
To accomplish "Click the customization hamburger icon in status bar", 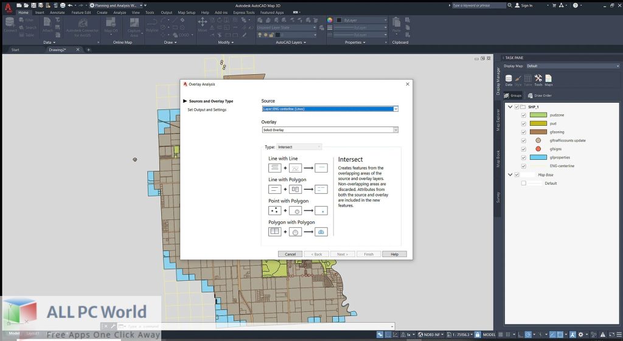I will tap(619, 335).
